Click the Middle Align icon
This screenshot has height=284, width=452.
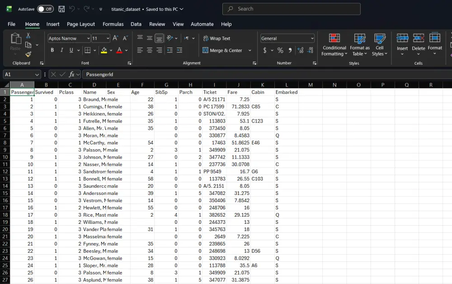click(150, 38)
